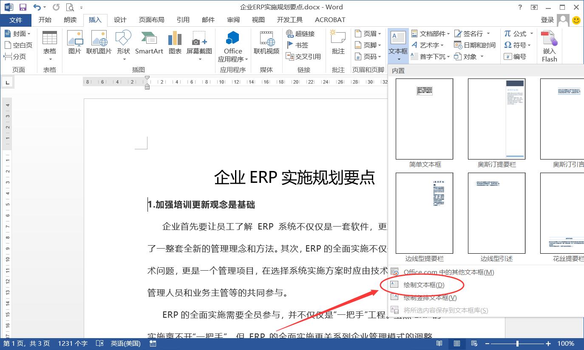
Task: Switch to the Home (开始) tab
Action: pos(45,20)
